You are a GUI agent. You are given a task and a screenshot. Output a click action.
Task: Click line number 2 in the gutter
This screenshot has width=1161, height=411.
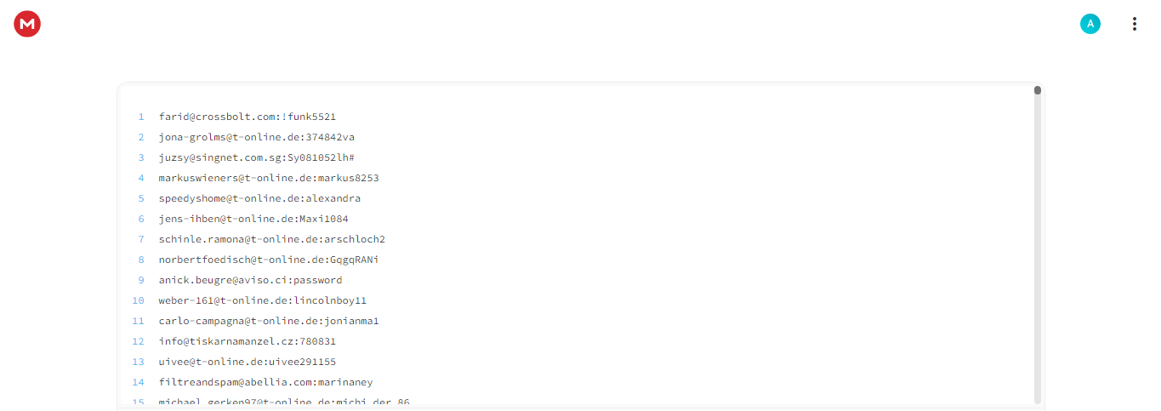141,137
